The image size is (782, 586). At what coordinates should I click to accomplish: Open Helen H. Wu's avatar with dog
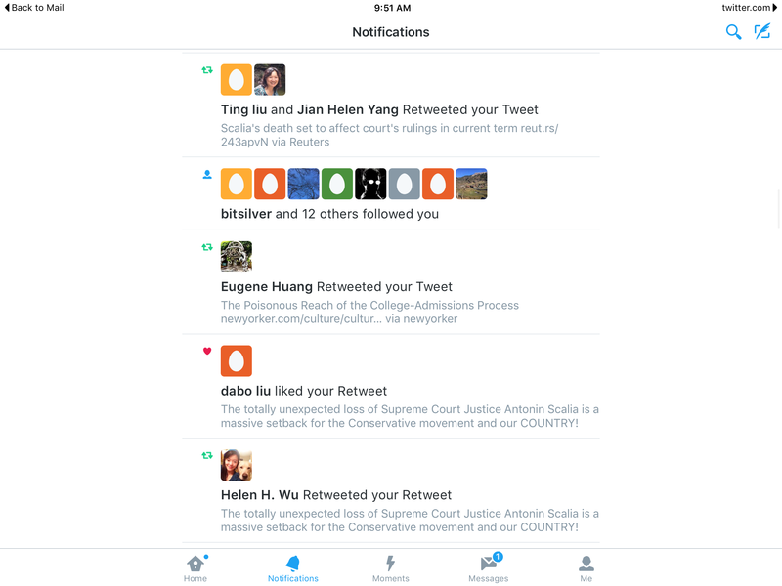tap(237, 465)
